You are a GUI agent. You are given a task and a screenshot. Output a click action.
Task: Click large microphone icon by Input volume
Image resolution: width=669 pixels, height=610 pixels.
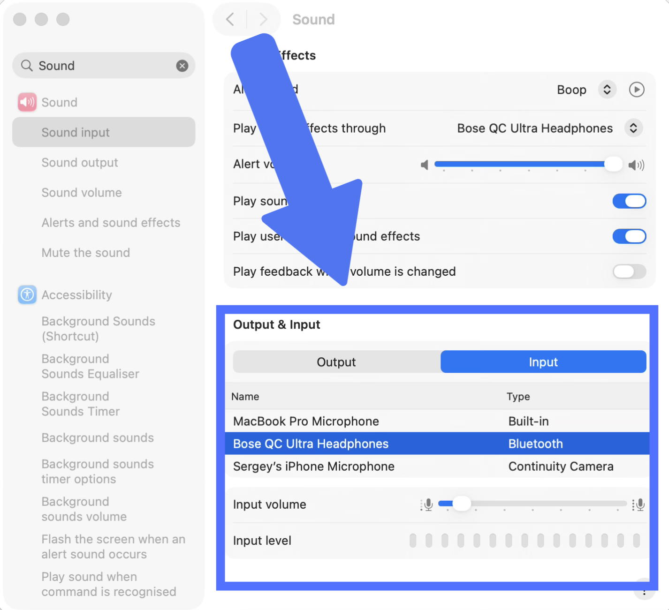tap(639, 505)
